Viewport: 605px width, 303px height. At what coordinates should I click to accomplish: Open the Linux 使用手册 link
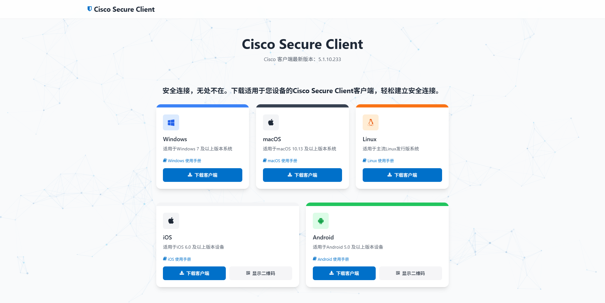pyautogui.click(x=378, y=161)
